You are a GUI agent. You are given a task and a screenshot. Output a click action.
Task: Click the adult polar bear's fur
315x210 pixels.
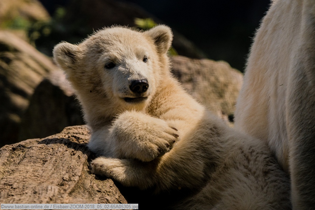click(280, 87)
